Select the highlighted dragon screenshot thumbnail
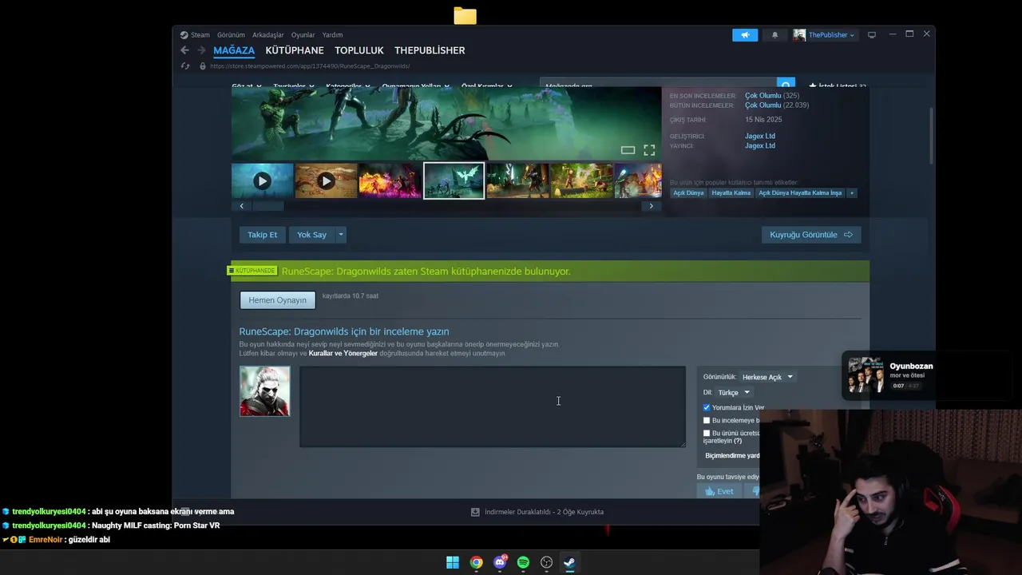This screenshot has height=575, width=1022. 454,181
